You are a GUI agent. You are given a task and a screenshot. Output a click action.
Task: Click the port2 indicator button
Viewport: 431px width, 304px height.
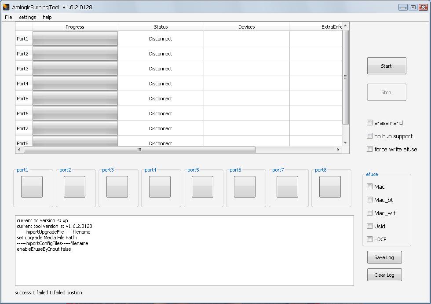pos(75,187)
